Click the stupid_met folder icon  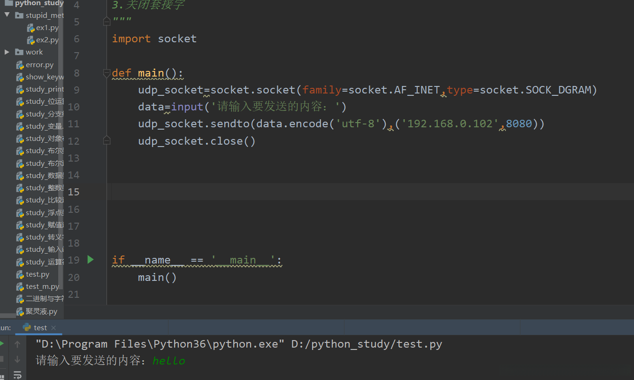(x=19, y=15)
